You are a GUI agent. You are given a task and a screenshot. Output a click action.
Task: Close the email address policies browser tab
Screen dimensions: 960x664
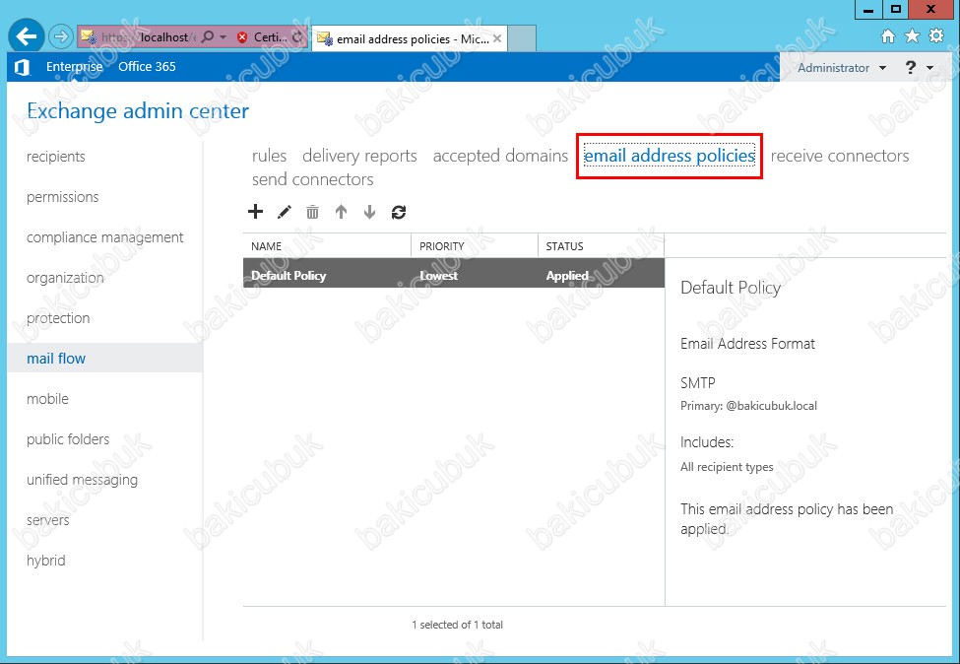[x=497, y=38]
